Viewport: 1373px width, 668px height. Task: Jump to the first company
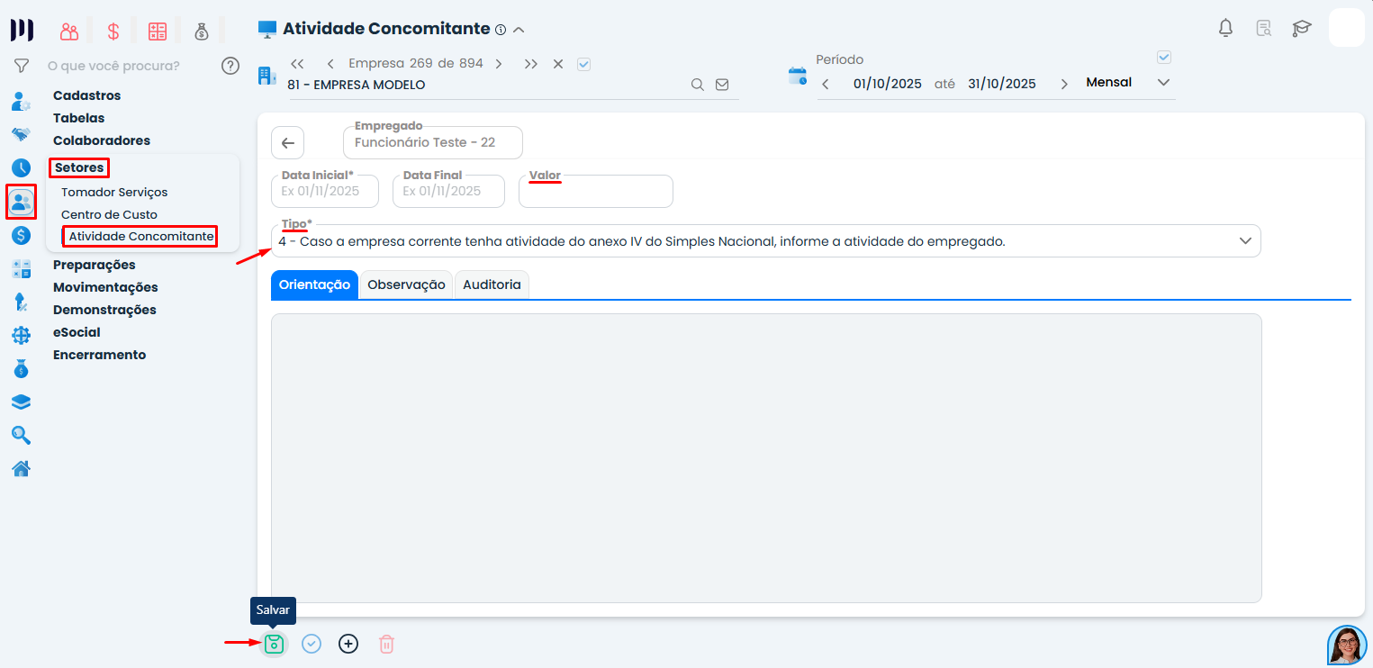(x=297, y=64)
